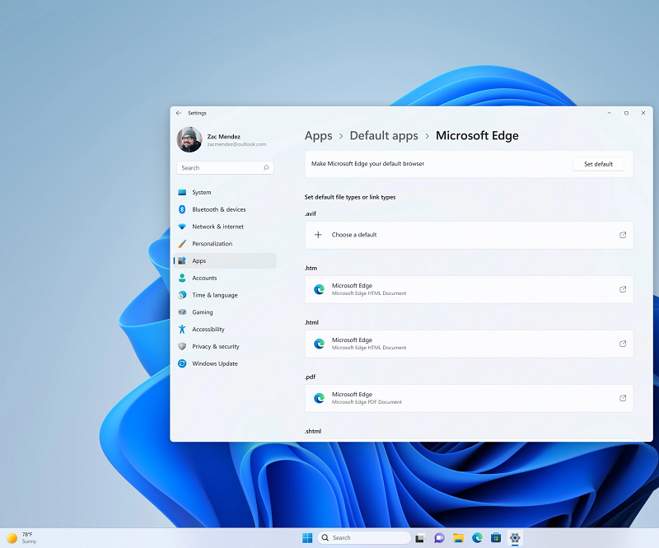659x548 pixels.
Task: Open Task View from the taskbar
Action: pos(420,538)
